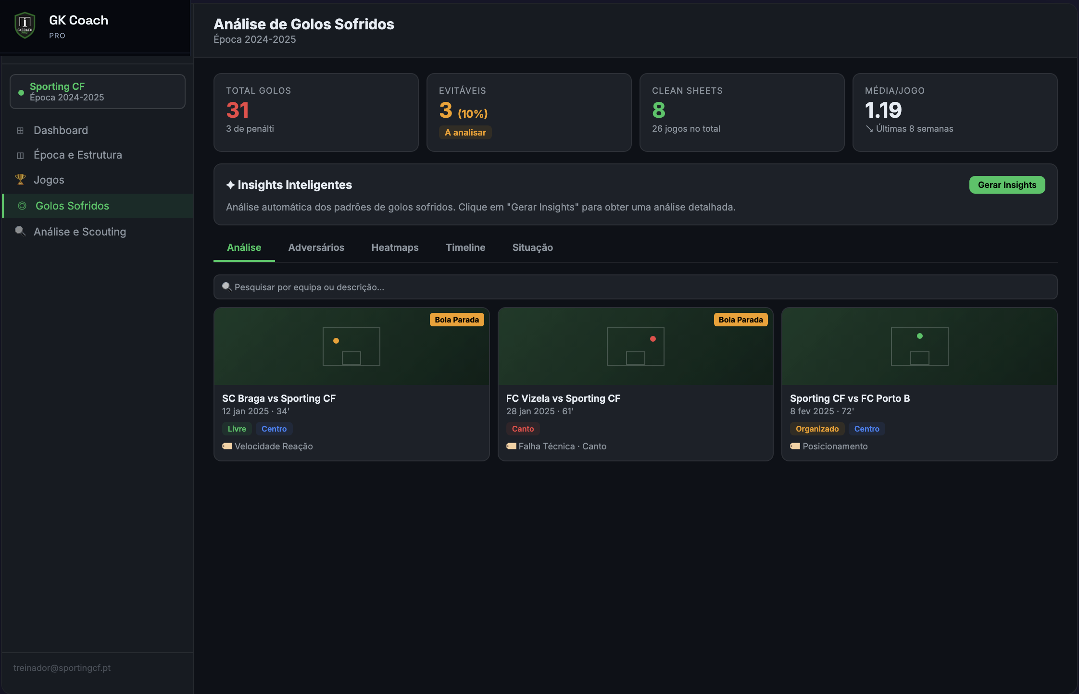The image size is (1079, 694).
Task: Click the Velocidade Reação label
Action: pyautogui.click(x=274, y=446)
